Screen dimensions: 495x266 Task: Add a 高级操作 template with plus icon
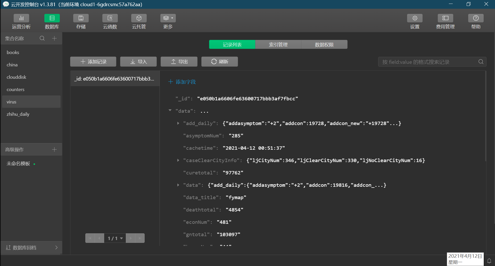tap(54, 149)
